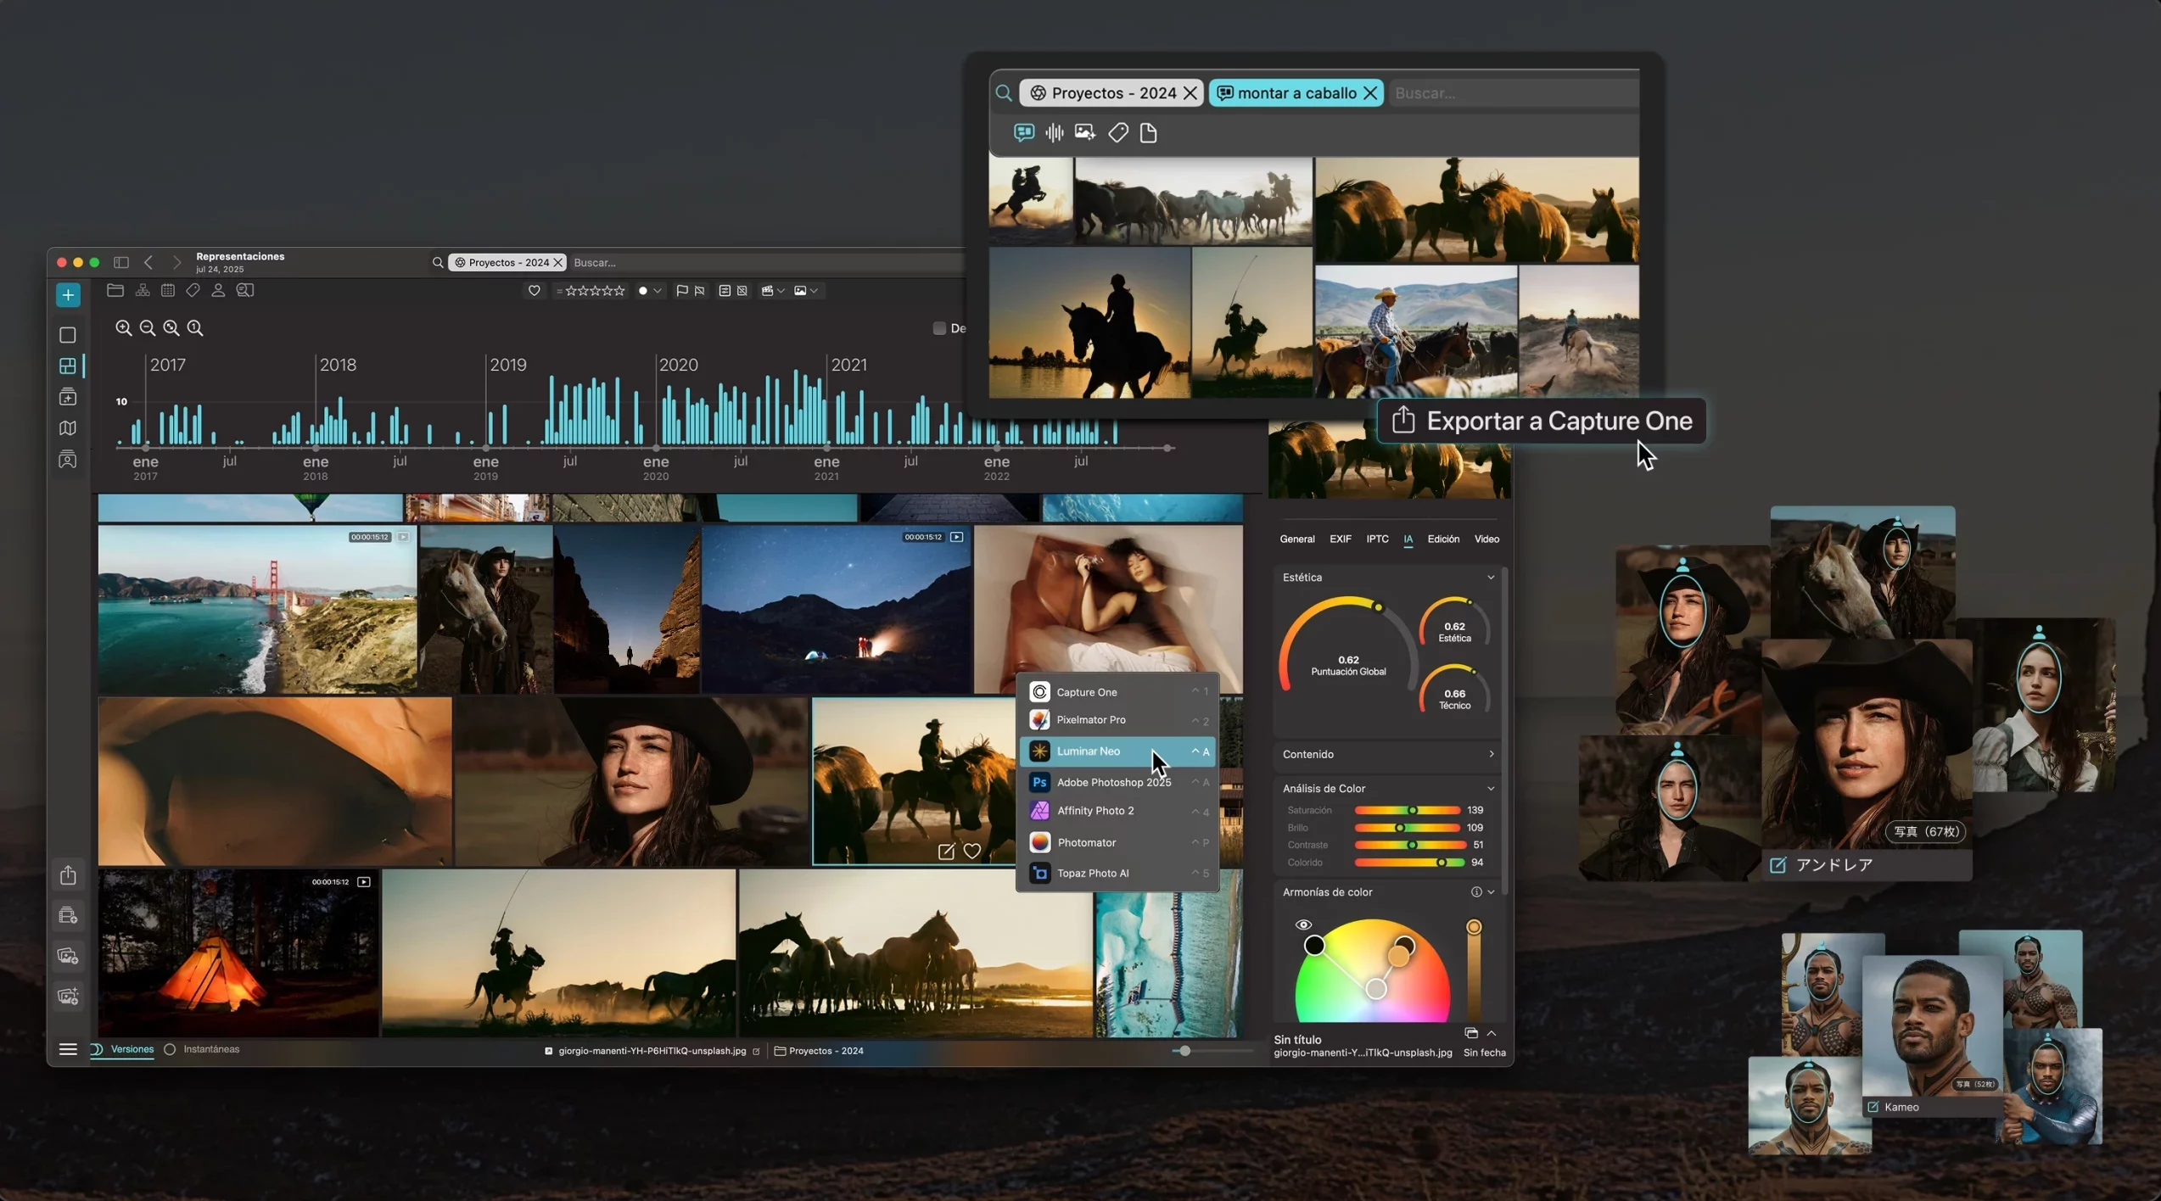This screenshot has height=1201, width=2161.
Task: Open the hamburger menu at bottom left
Action: (x=68, y=1049)
